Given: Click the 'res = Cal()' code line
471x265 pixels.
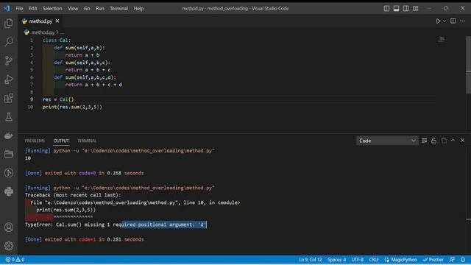Looking at the screenshot, I should tap(58, 99).
